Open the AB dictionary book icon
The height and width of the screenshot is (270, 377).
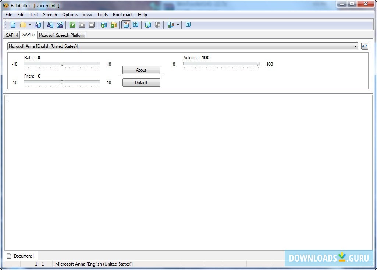pos(136,25)
